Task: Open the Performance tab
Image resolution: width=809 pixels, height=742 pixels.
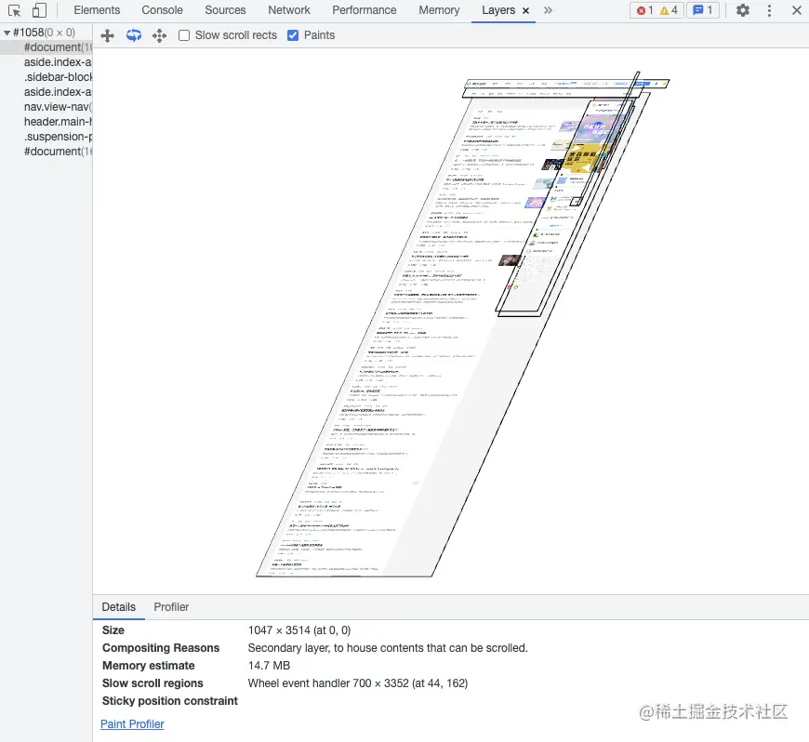Action: click(365, 10)
